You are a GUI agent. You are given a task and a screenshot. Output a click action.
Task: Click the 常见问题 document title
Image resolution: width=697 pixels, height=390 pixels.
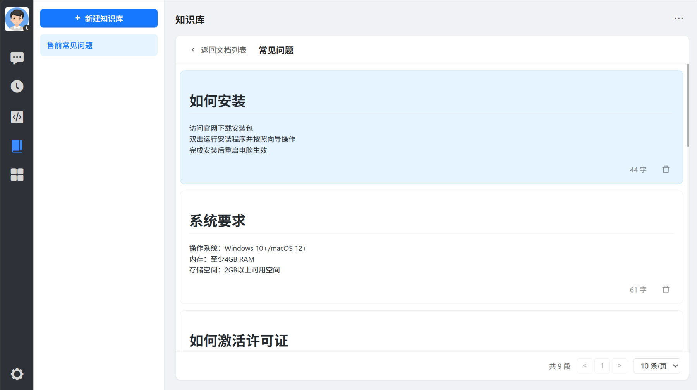pyautogui.click(x=276, y=50)
